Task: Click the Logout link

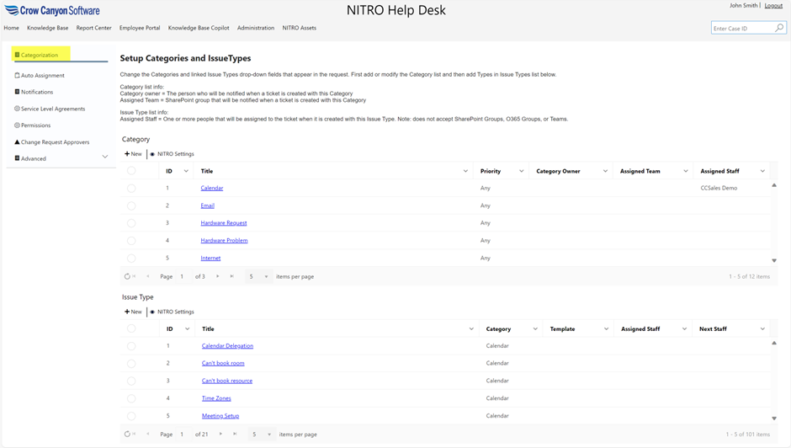Action: [773, 6]
